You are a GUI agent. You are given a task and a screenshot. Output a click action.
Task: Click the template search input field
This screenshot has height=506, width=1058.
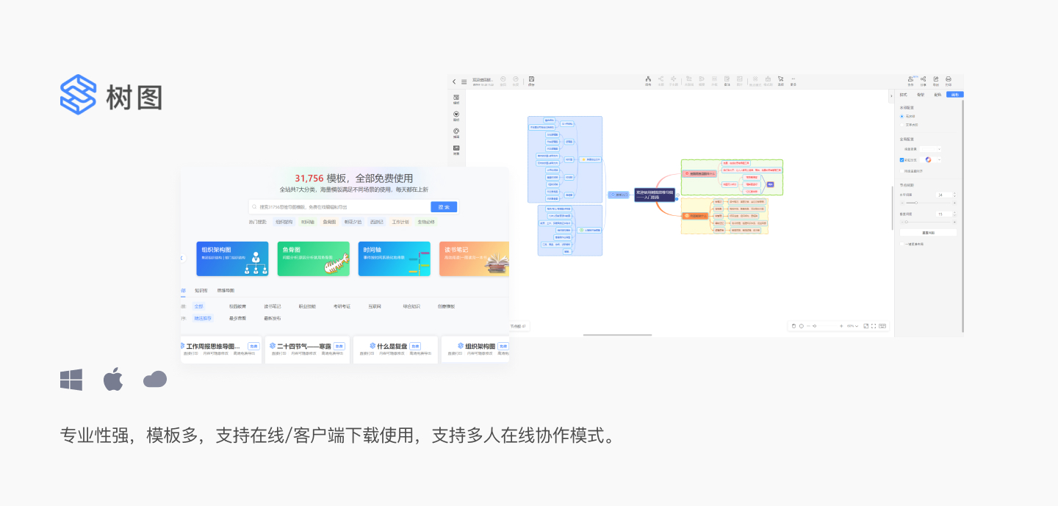(339, 207)
